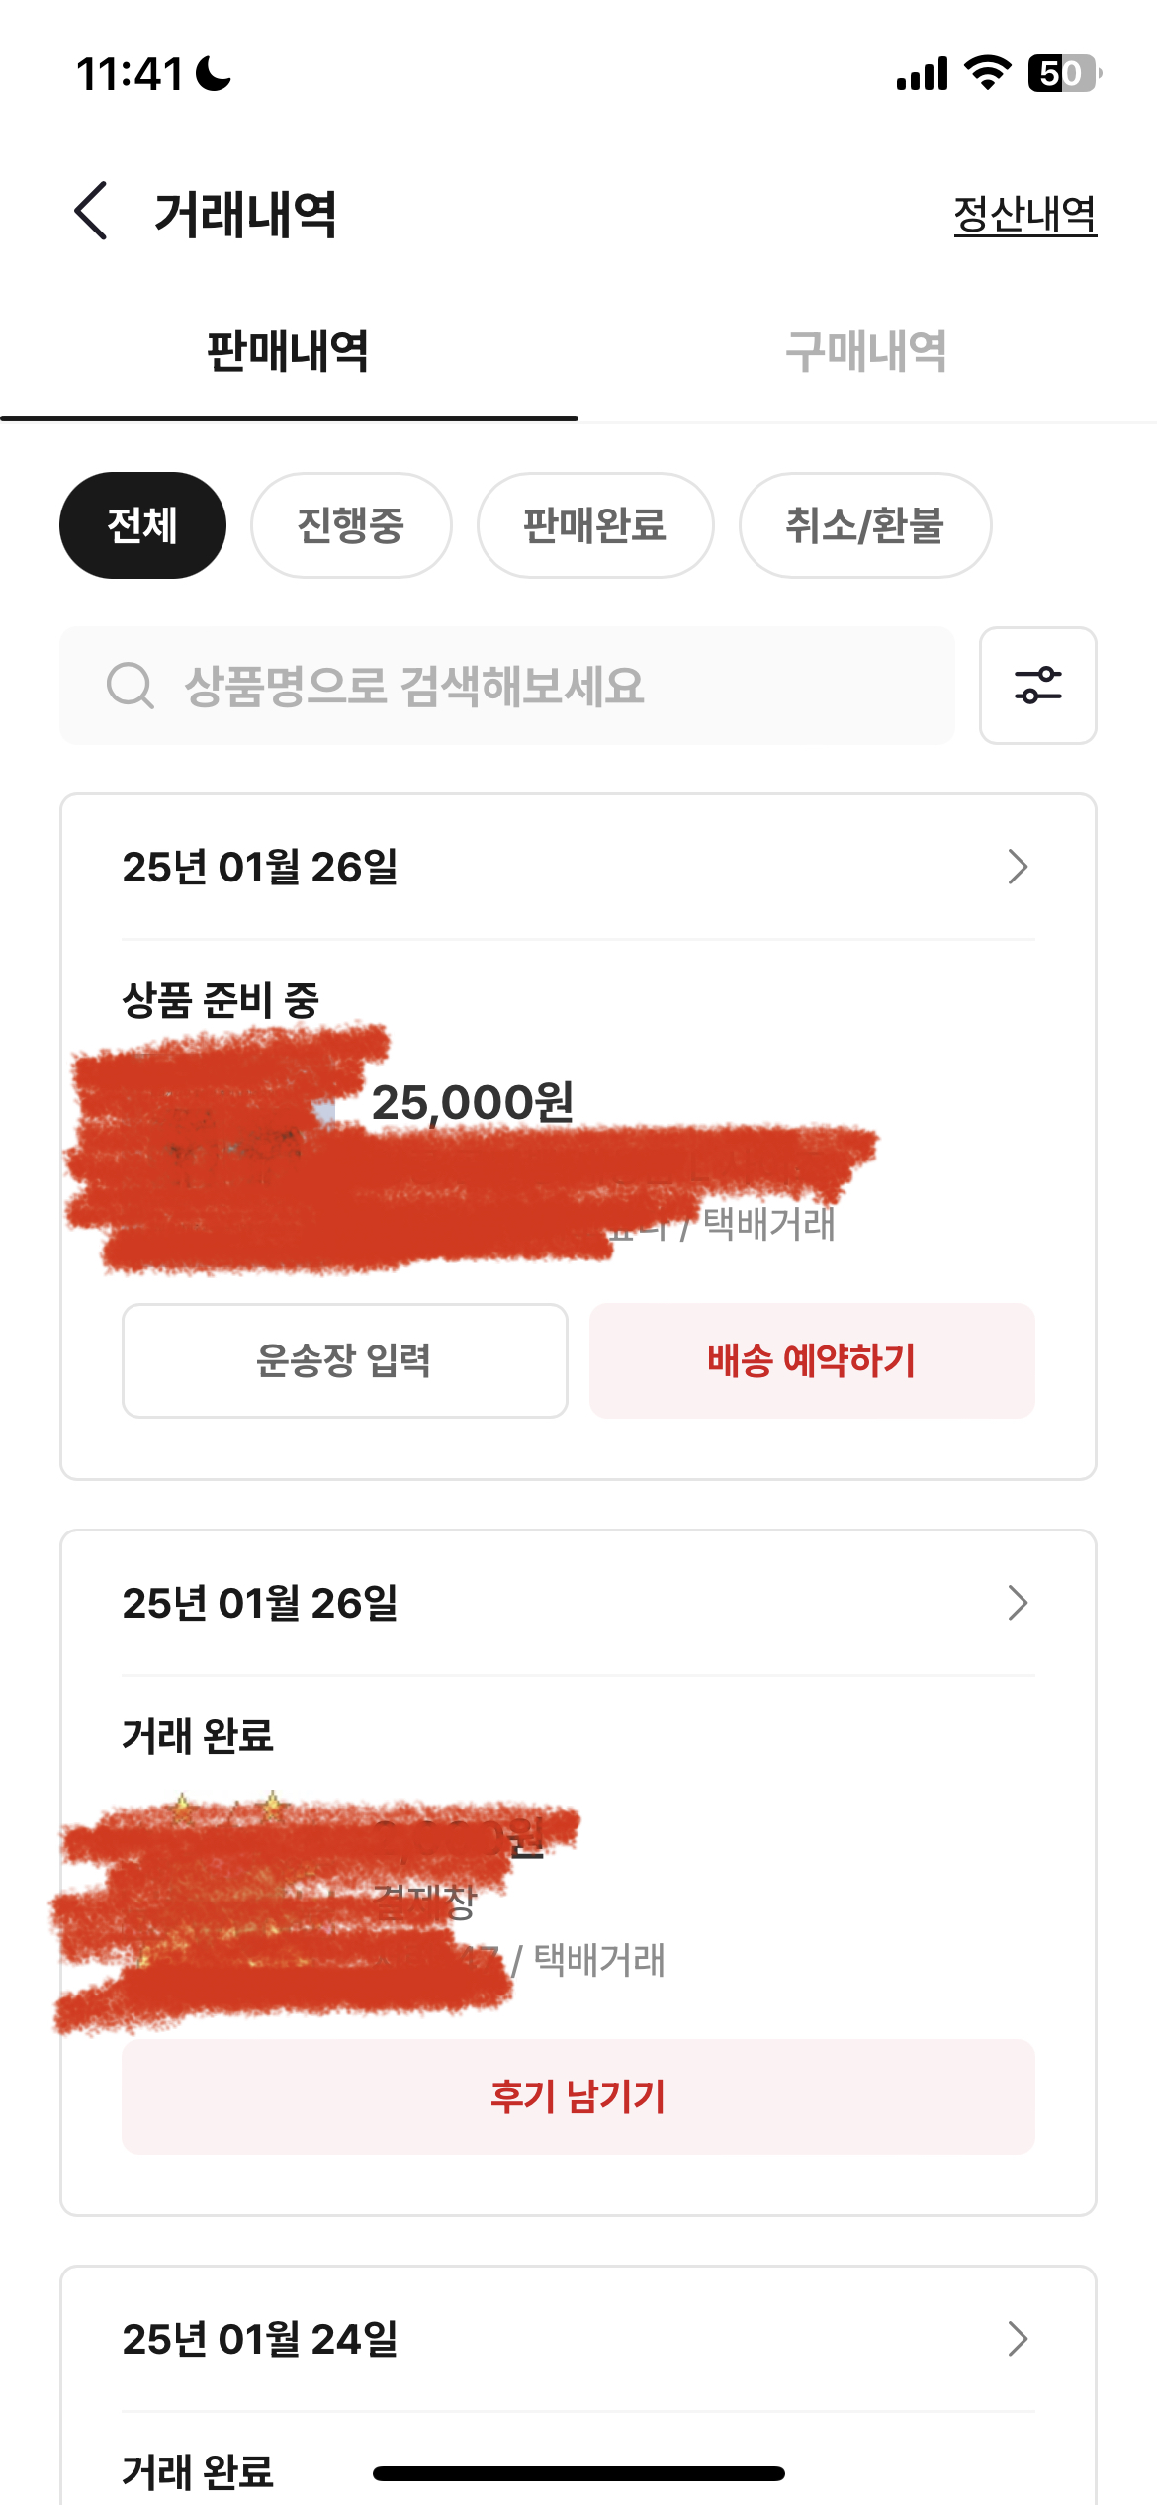Open the filter settings icon

(x=1037, y=685)
